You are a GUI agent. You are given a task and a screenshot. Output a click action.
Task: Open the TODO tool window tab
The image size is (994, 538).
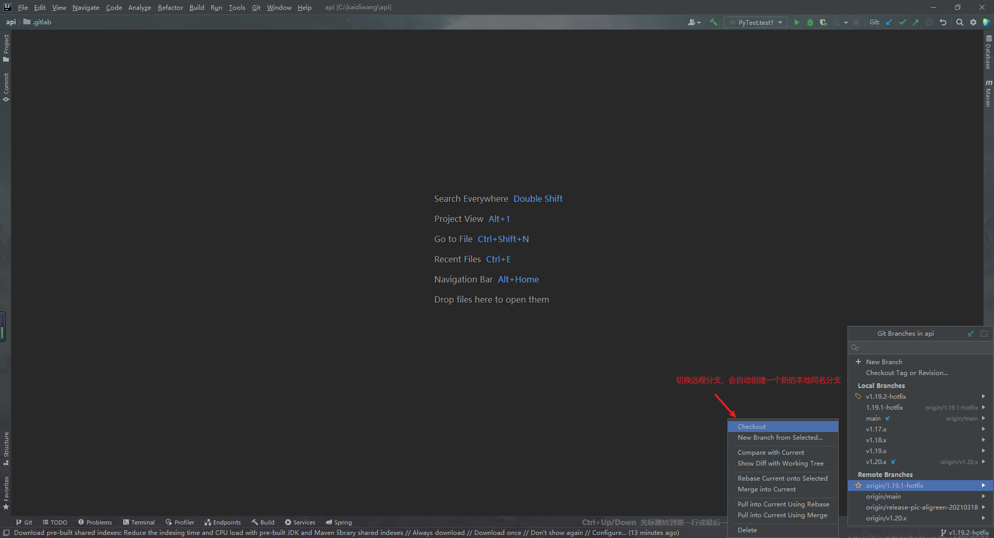pos(55,522)
